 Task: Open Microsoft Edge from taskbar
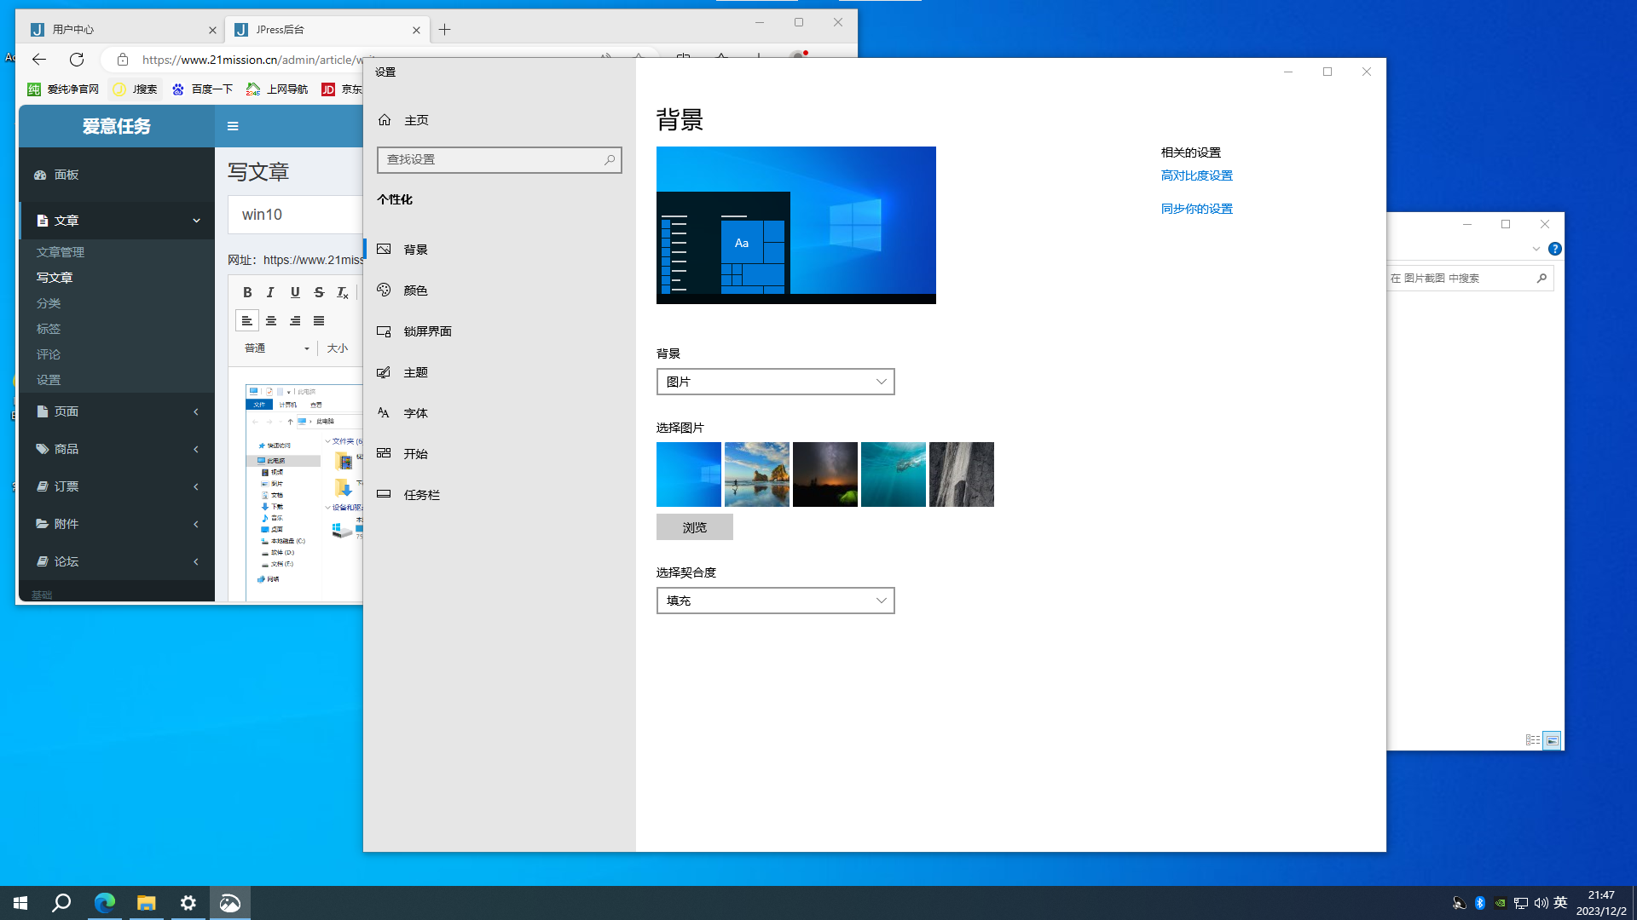coord(105,903)
